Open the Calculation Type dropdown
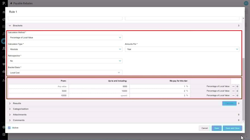This screenshot has height=140, width=250. tap(65, 49)
